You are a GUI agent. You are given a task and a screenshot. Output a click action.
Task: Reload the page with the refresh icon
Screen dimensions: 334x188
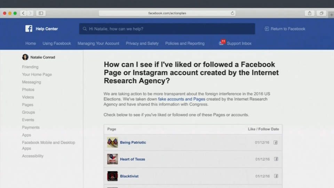[x=232, y=13]
